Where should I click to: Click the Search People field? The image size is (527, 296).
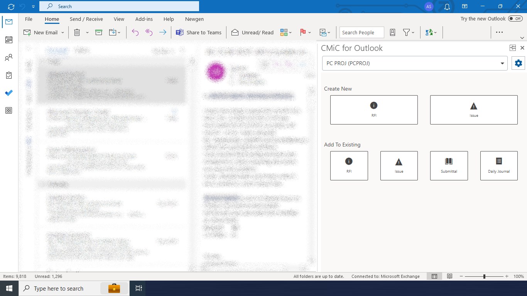pos(362,32)
